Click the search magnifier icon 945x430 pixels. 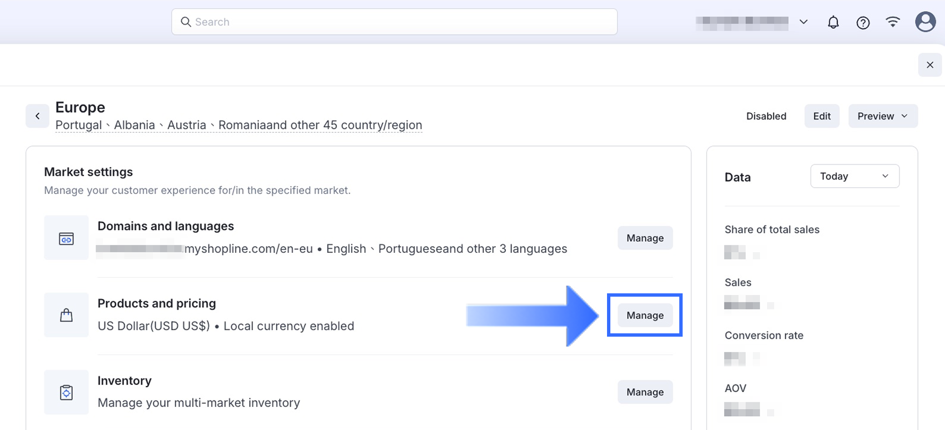[186, 22]
